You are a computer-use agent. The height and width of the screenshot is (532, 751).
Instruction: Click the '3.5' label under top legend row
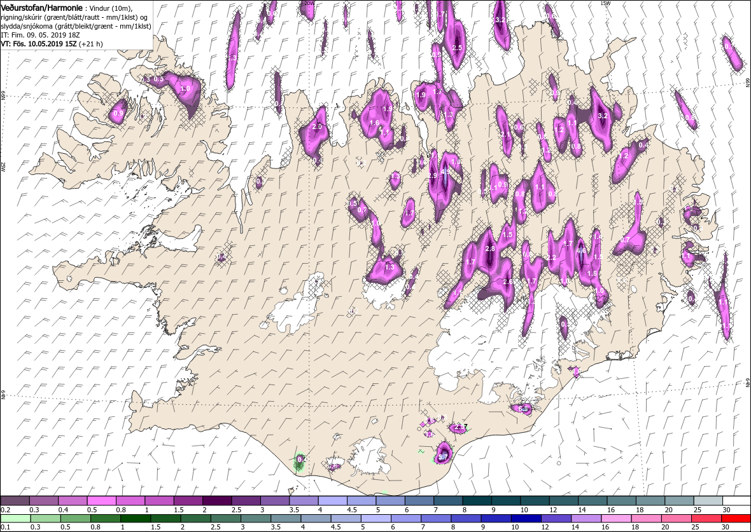pyautogui.click(x=293, y=510)
